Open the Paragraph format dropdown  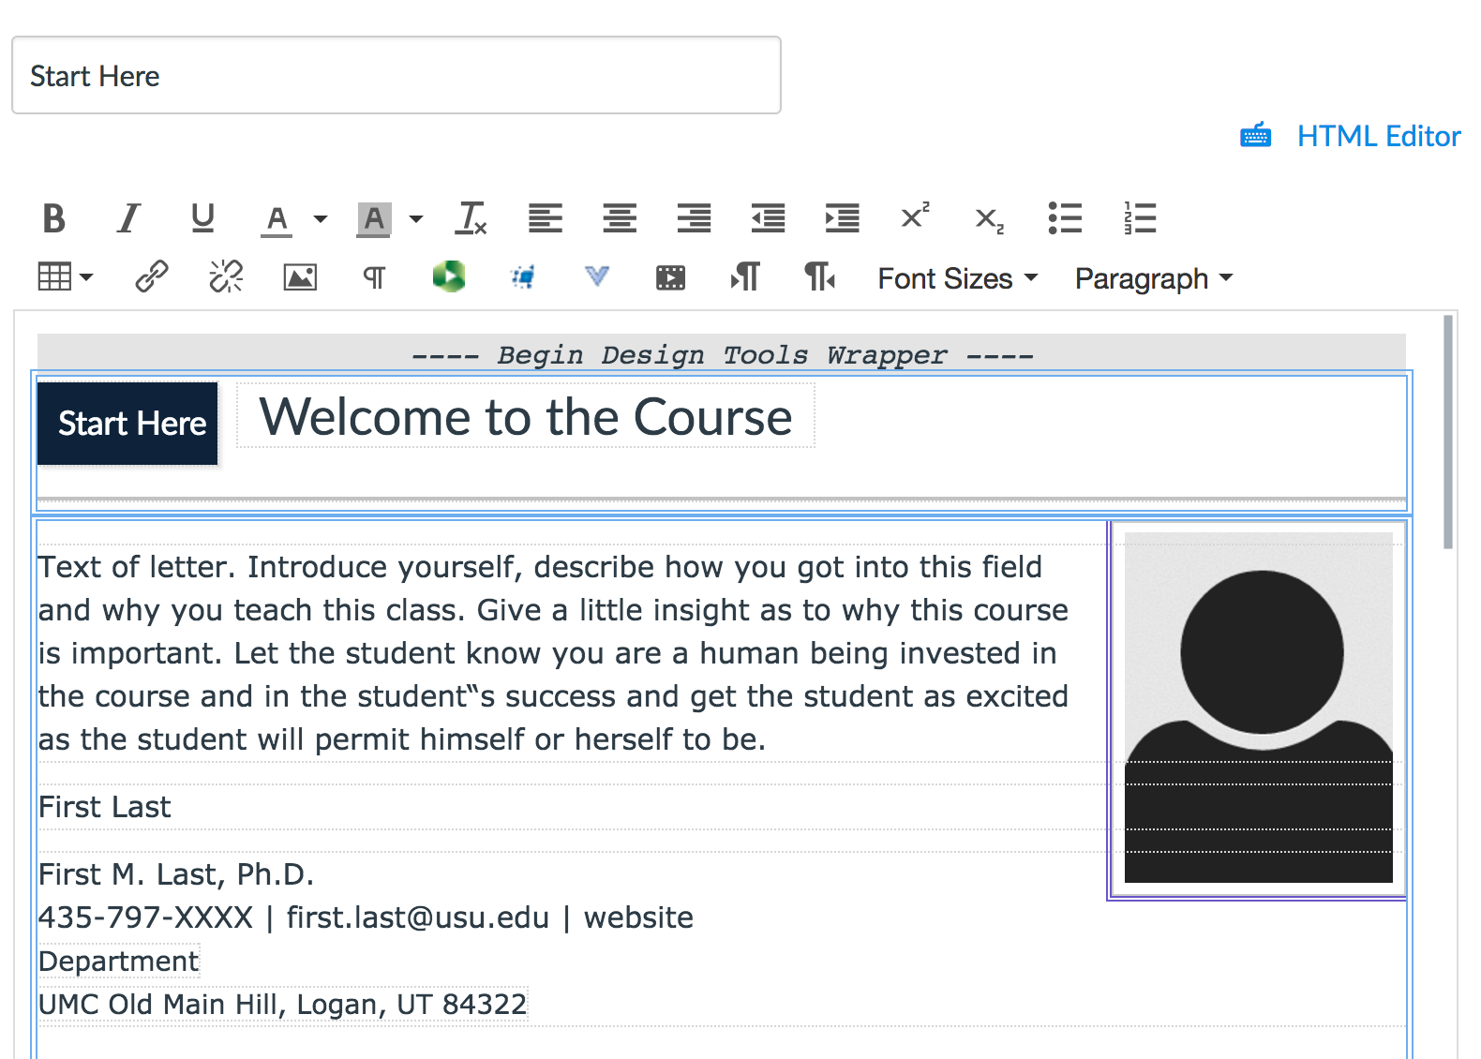click(x=1154, y=278)
